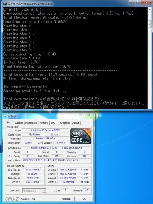Click the cmd window scroll down arrow
The width and height of the screenshot is (153, 204).
coord(150,107)
